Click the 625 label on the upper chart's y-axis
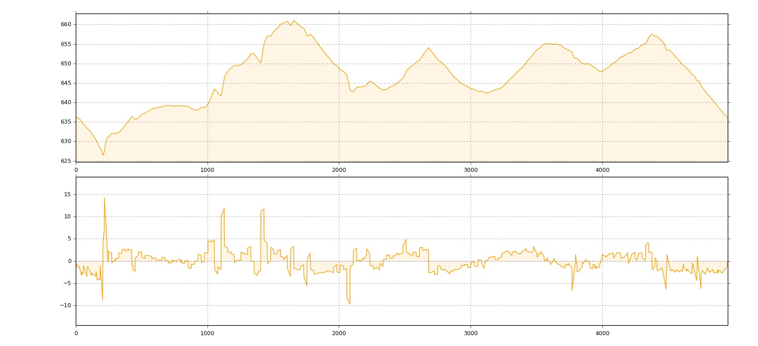Viewport: 758px width, 346px height. [x=66, y=161]
